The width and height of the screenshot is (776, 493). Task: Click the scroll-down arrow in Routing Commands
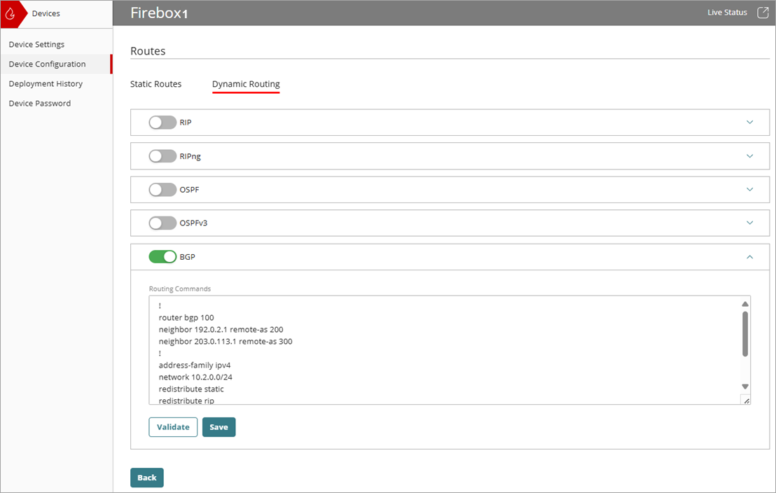[x=744, y=386]
